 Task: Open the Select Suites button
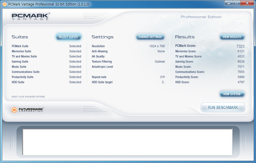pos(68,37)
